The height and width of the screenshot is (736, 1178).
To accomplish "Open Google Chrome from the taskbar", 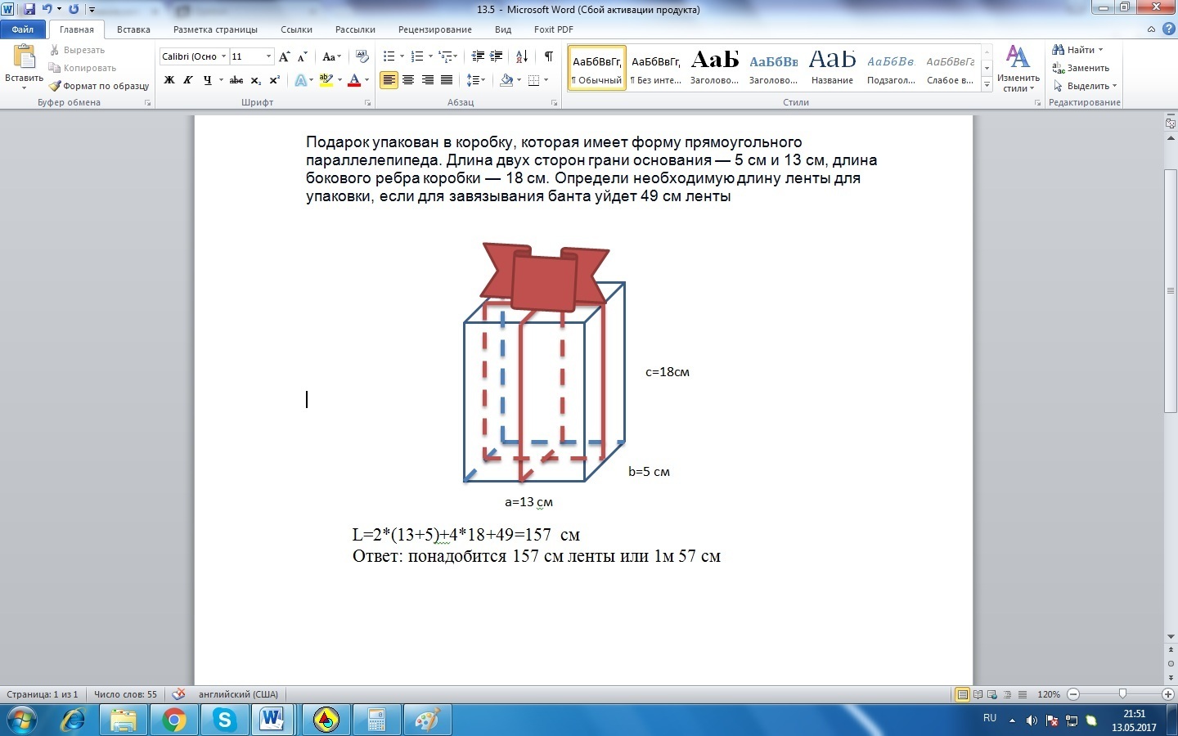I will click(x=173, y=720).
